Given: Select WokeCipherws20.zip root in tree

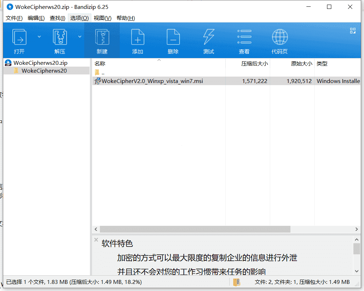Looking at the screenshot, I should click(x=41, y=63).
